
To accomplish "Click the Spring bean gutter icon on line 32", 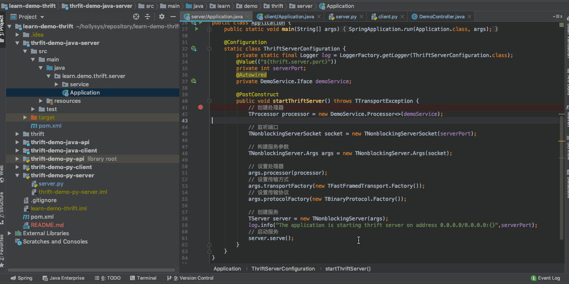I will point(194,49).
